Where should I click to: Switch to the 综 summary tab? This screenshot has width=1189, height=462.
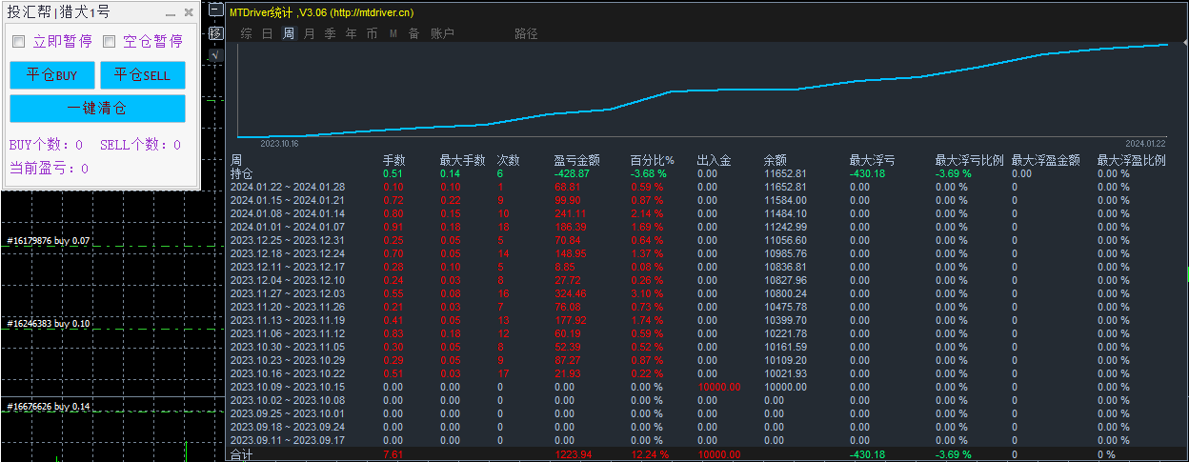point(247,33)
